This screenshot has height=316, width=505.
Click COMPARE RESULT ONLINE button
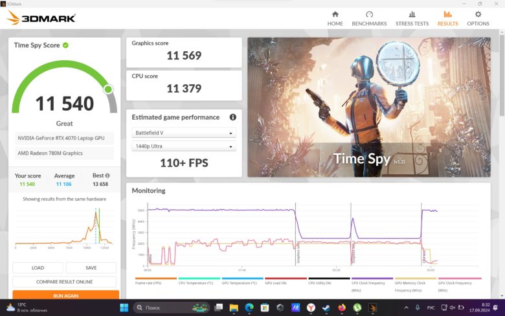click(x=64, y=282)
